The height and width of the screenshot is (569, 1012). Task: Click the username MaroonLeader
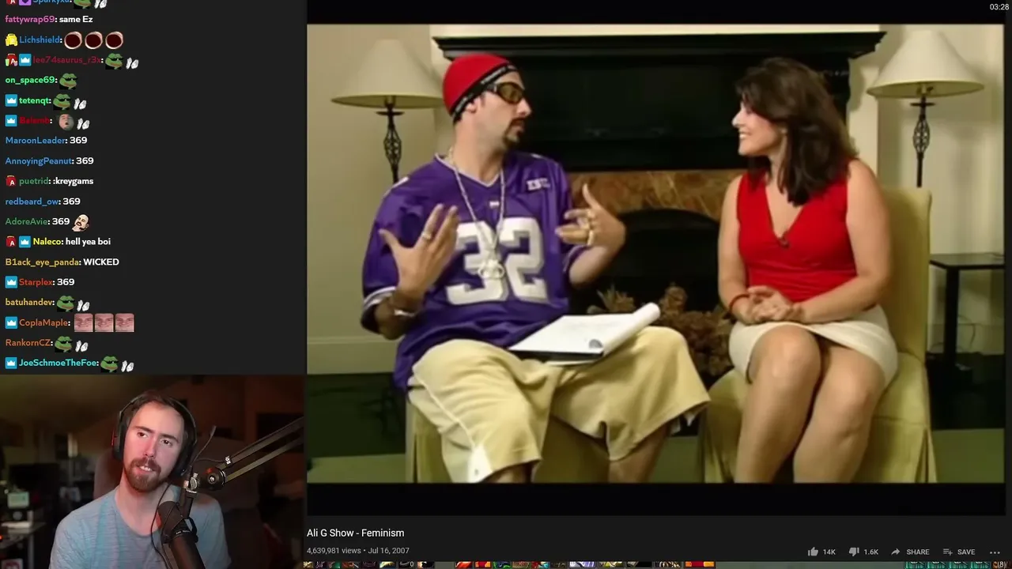pyautogui.click(x=36, y=141)
